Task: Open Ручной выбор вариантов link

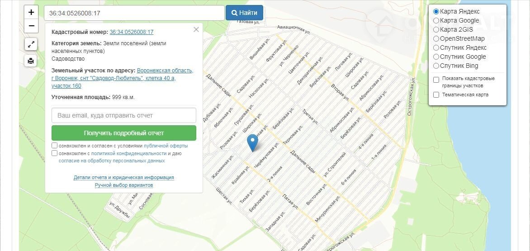Action: [124, 185]
